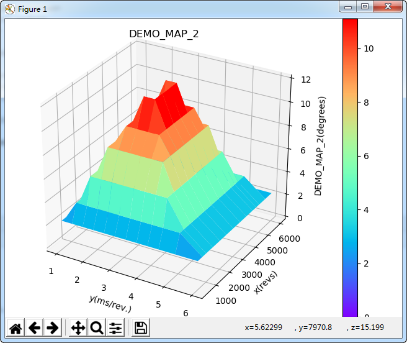Image resolution: width=407 pixels, height=343 pixels.
Task: Click the purple bottom of the colorbar
Action: coord(350,311)
